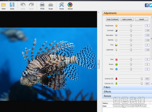Viewport: 152px width, 112px height.
Task: Click the Open folder icon
Action: pyautogui.click(x=4, y=5)
